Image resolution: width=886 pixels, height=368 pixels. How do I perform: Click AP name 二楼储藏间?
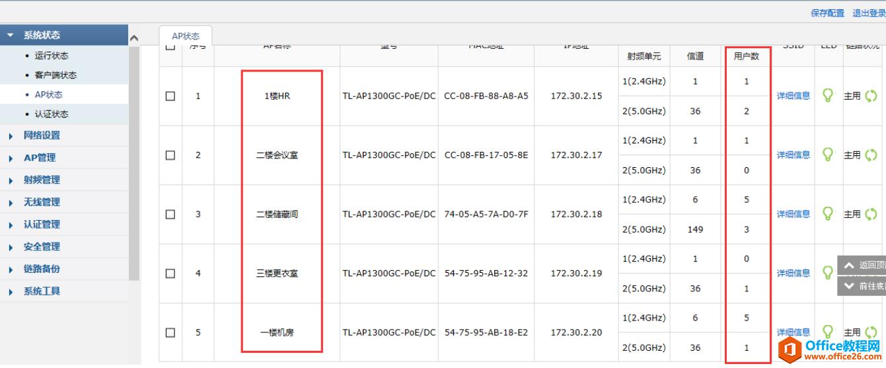point(277,215)
